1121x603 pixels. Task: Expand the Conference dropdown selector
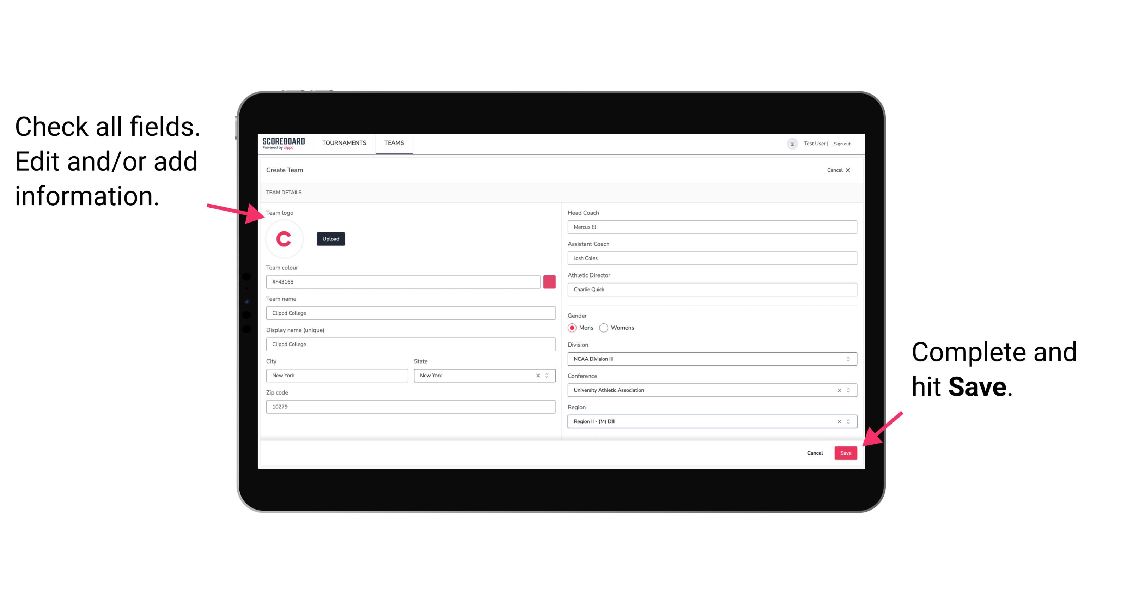pos(849,390)
